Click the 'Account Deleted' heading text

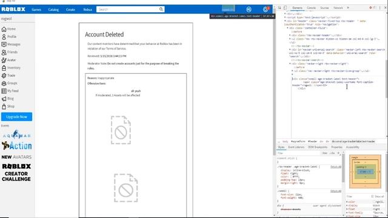[x=104, y=35]
